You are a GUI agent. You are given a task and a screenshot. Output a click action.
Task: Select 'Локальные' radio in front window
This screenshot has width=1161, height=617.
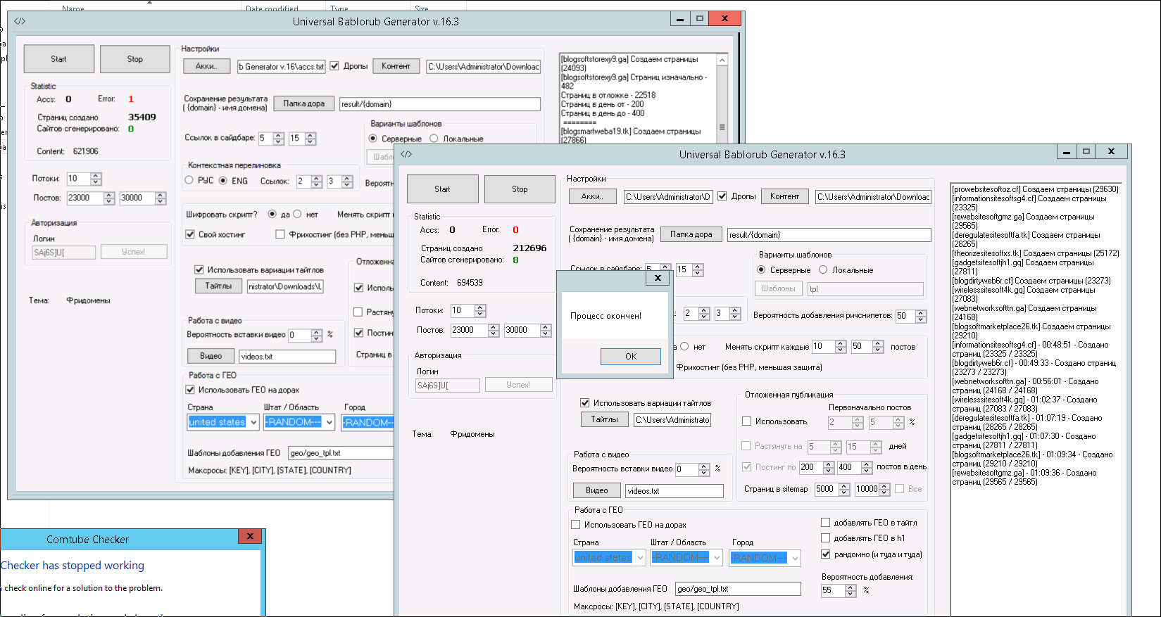click(x=823, y=269)
